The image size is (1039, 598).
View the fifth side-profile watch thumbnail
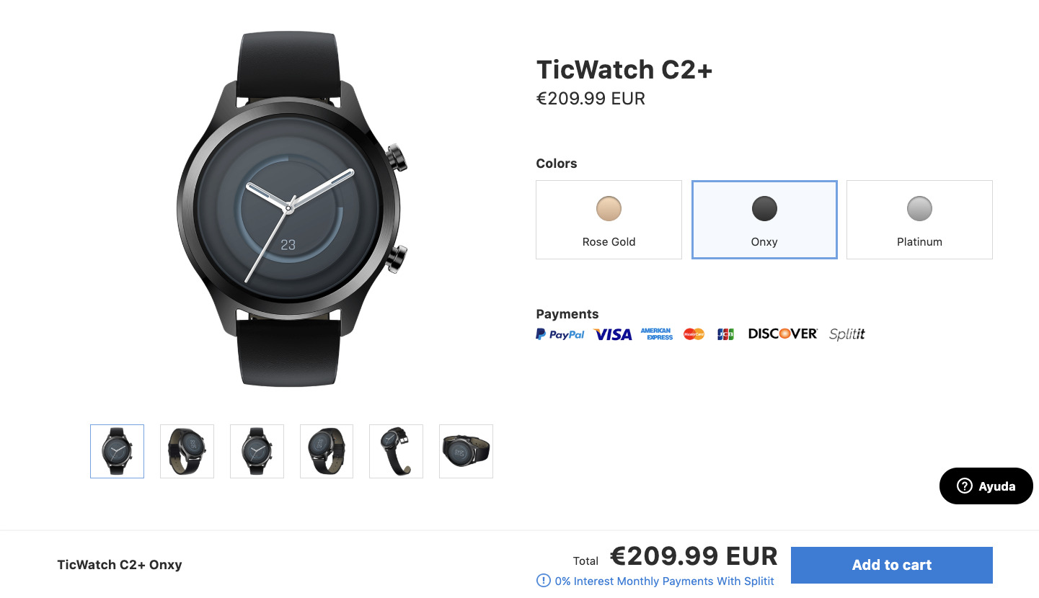(396, 451)
